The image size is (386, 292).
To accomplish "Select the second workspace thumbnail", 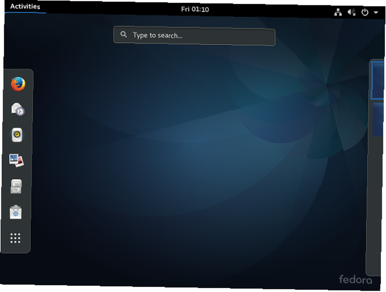I will click(x=378, y=119).
